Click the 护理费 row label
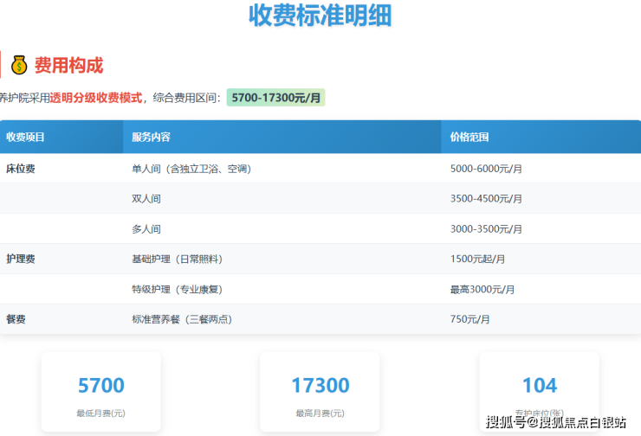641x436 pixels. (x=21, y=259)
